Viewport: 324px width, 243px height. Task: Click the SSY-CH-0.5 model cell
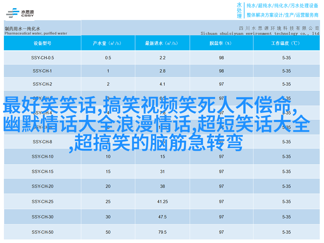coord(42,58)
